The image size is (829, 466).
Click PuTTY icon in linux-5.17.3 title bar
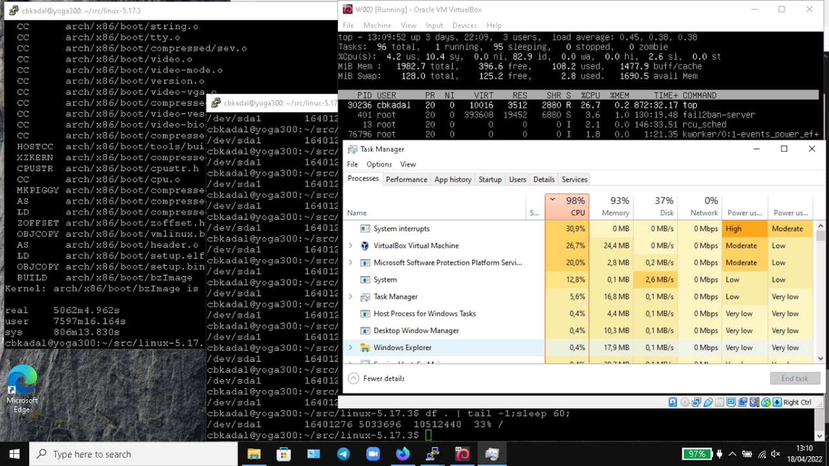pos(14,10)
